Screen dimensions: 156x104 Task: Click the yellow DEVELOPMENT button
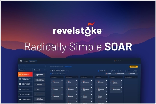click(134, 67)
